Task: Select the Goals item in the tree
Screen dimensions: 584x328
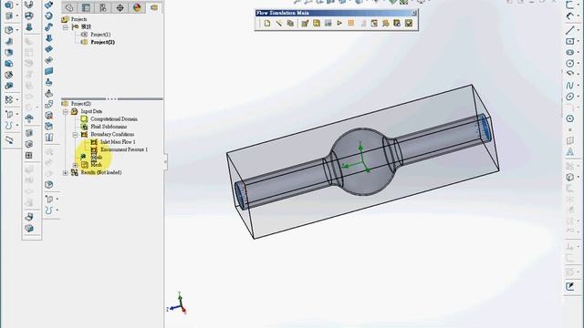Action: (x=96, y=158)
